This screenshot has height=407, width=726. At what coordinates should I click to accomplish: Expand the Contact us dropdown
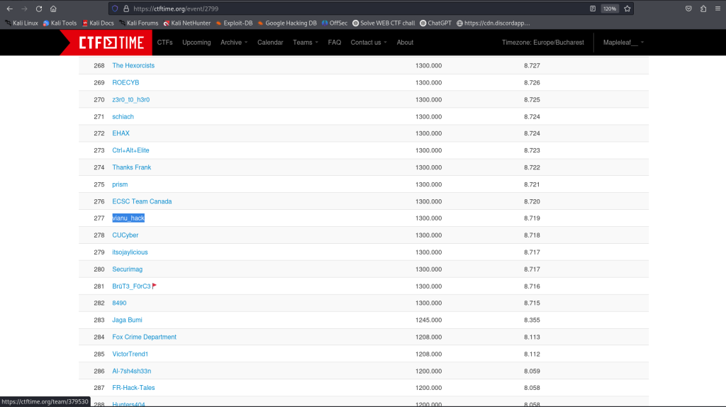[369, 43]
